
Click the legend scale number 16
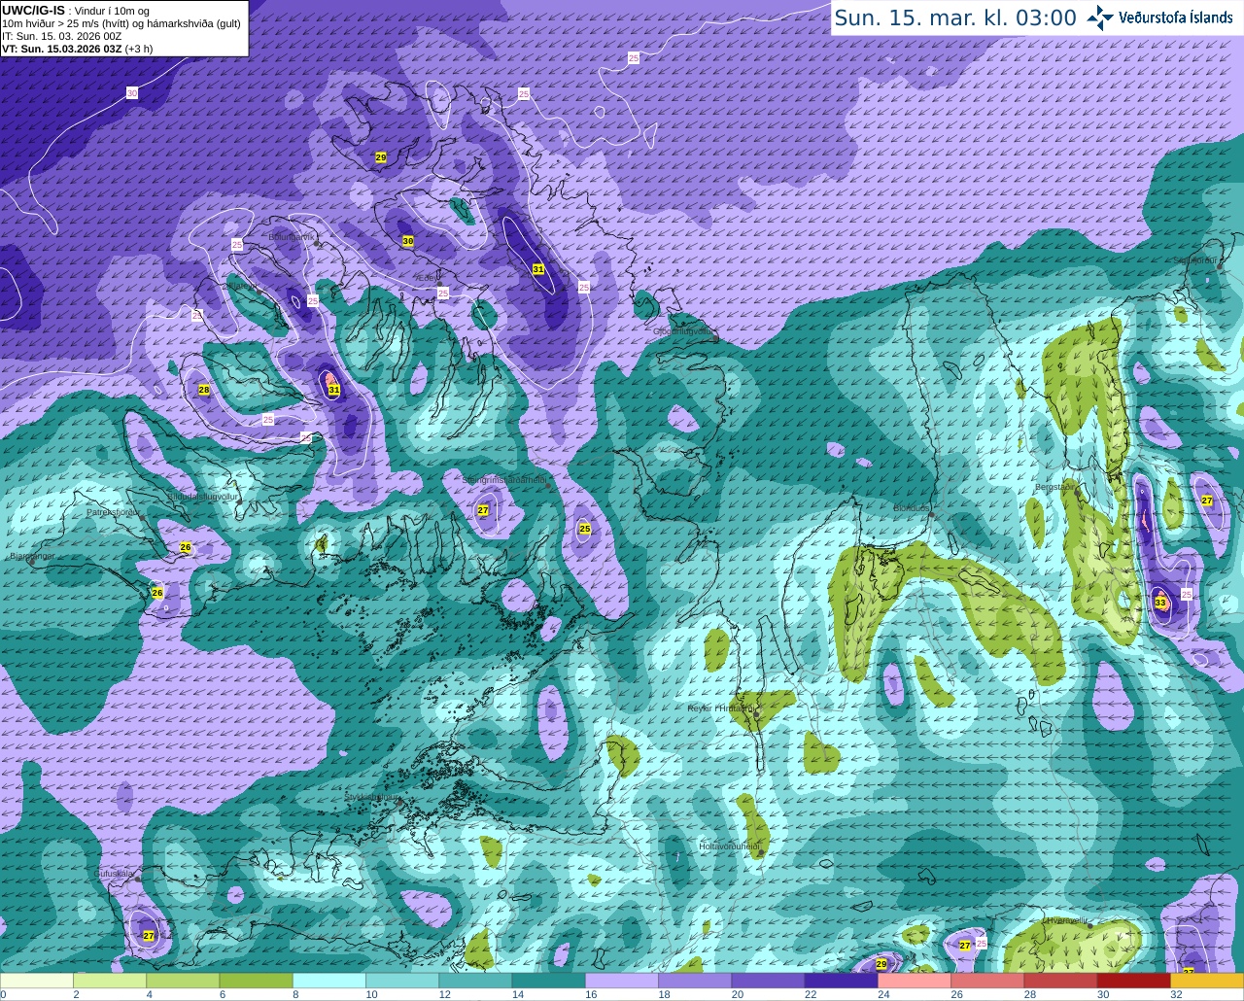click(591, 994)
